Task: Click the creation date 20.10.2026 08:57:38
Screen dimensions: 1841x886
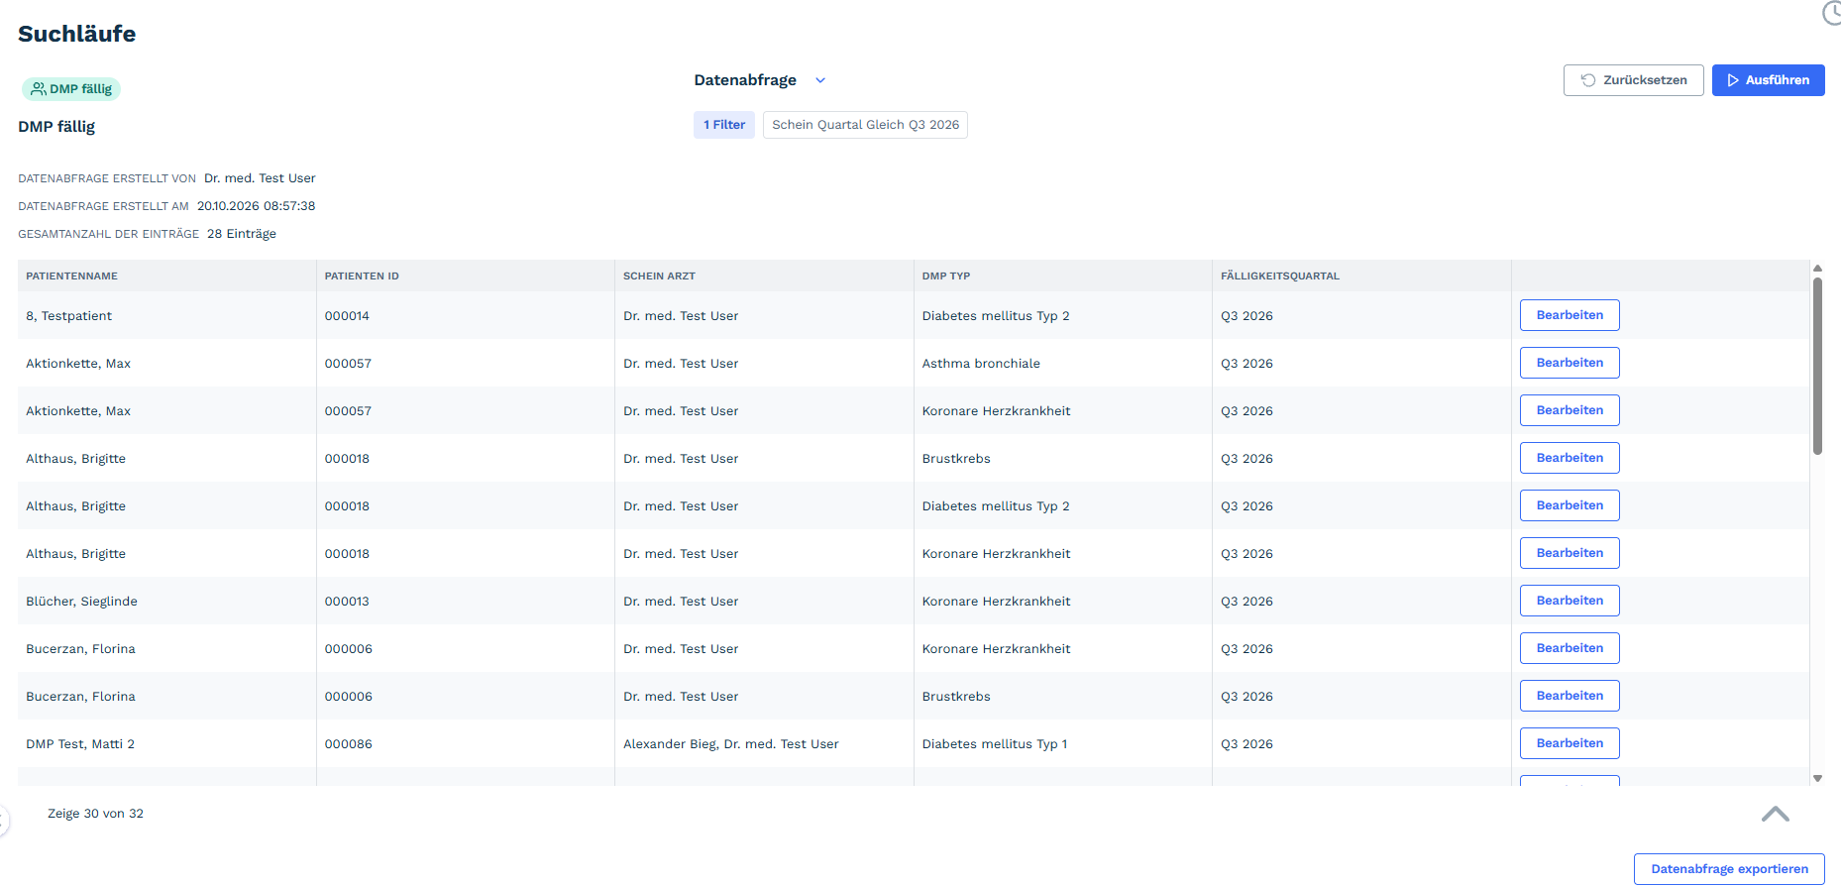Action: [x=257, y=206]
